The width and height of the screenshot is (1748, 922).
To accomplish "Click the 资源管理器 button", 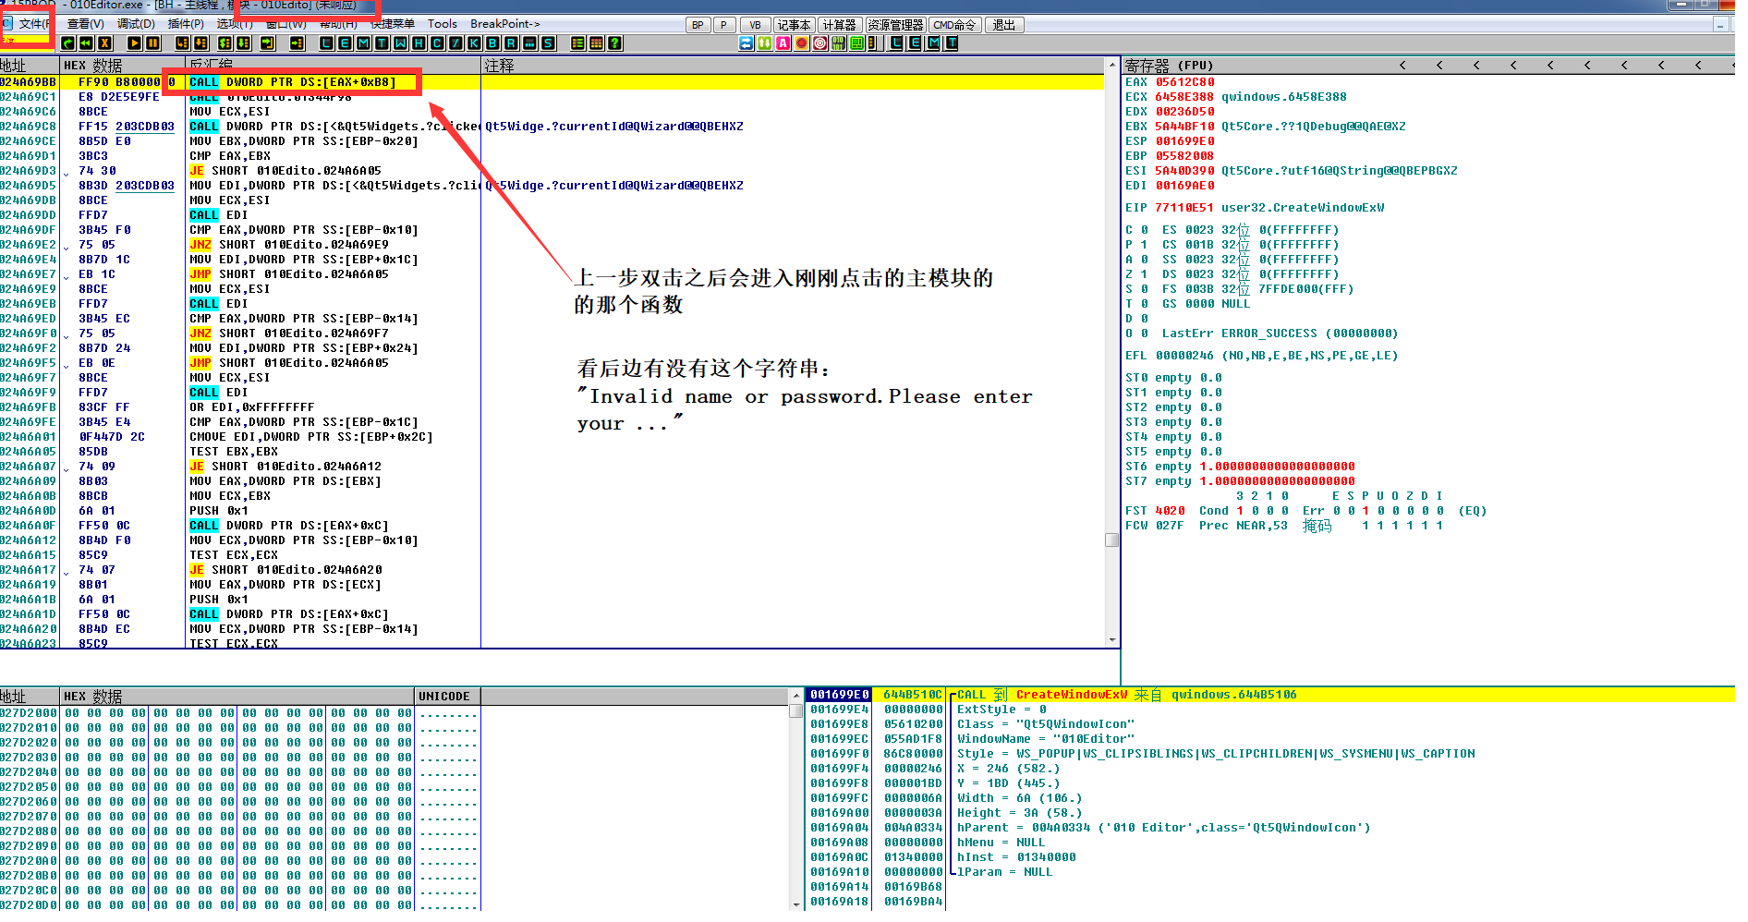I will coord(895,25).
